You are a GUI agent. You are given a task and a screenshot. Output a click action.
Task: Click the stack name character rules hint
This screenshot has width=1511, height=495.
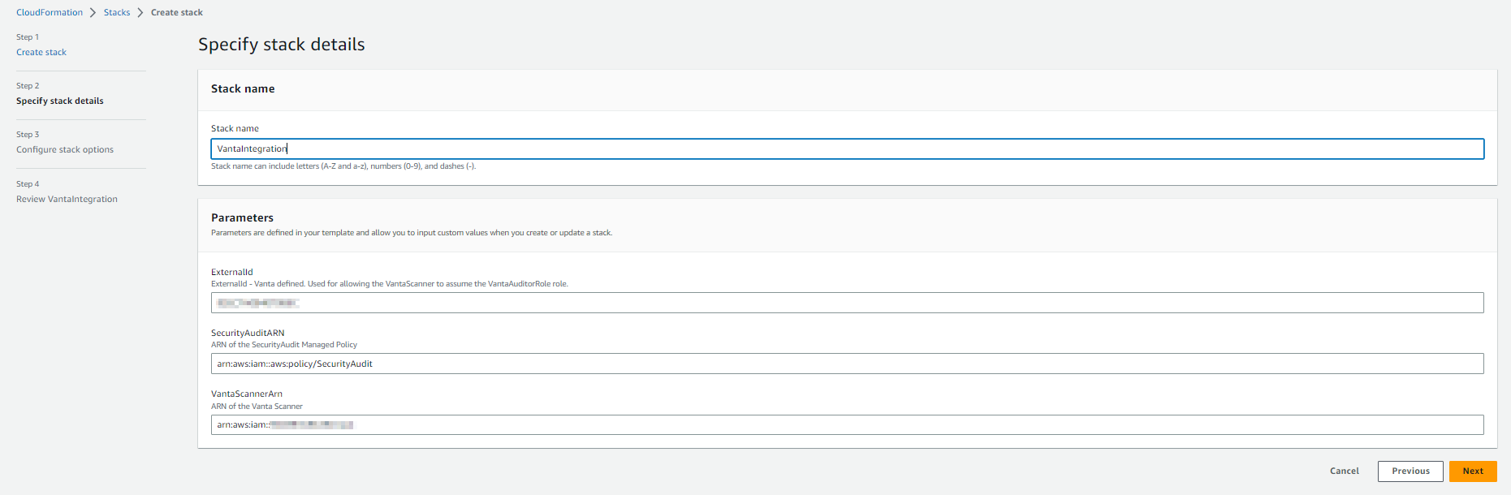[x=343, y=166]
